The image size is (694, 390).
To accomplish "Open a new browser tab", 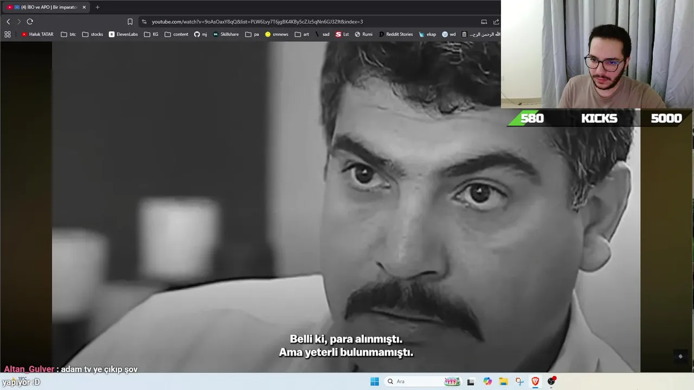I will click(98, 7).
